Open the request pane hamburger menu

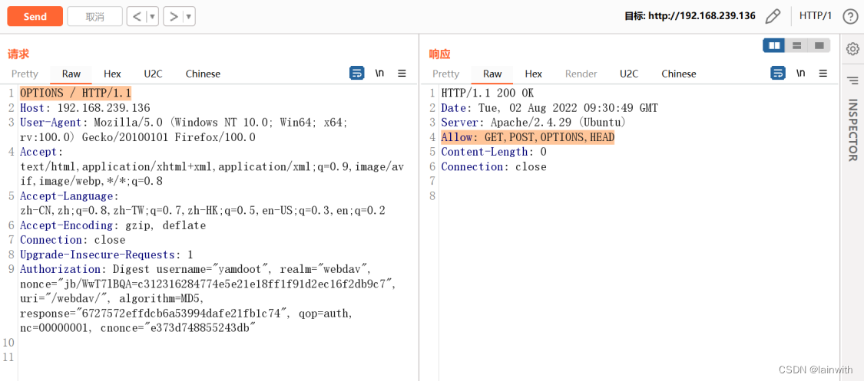pyautogui.click(x=402, y=74)
